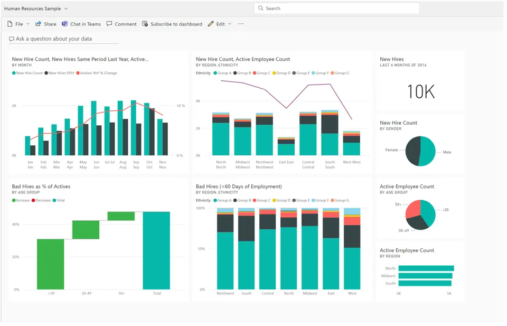507x326 pixels.
Task: Expand the File menu chevron
Action: 28,24
